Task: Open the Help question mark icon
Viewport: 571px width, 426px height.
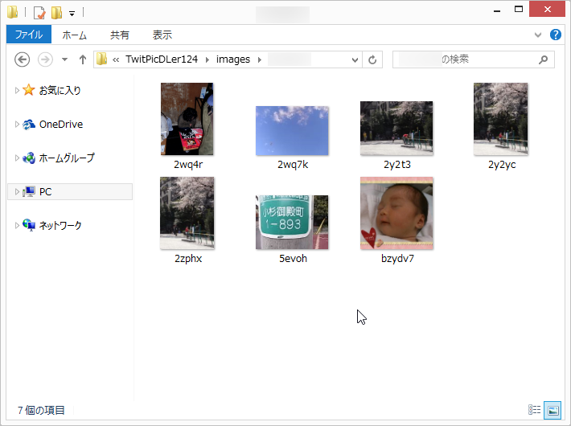Action: tap(556, 35)
